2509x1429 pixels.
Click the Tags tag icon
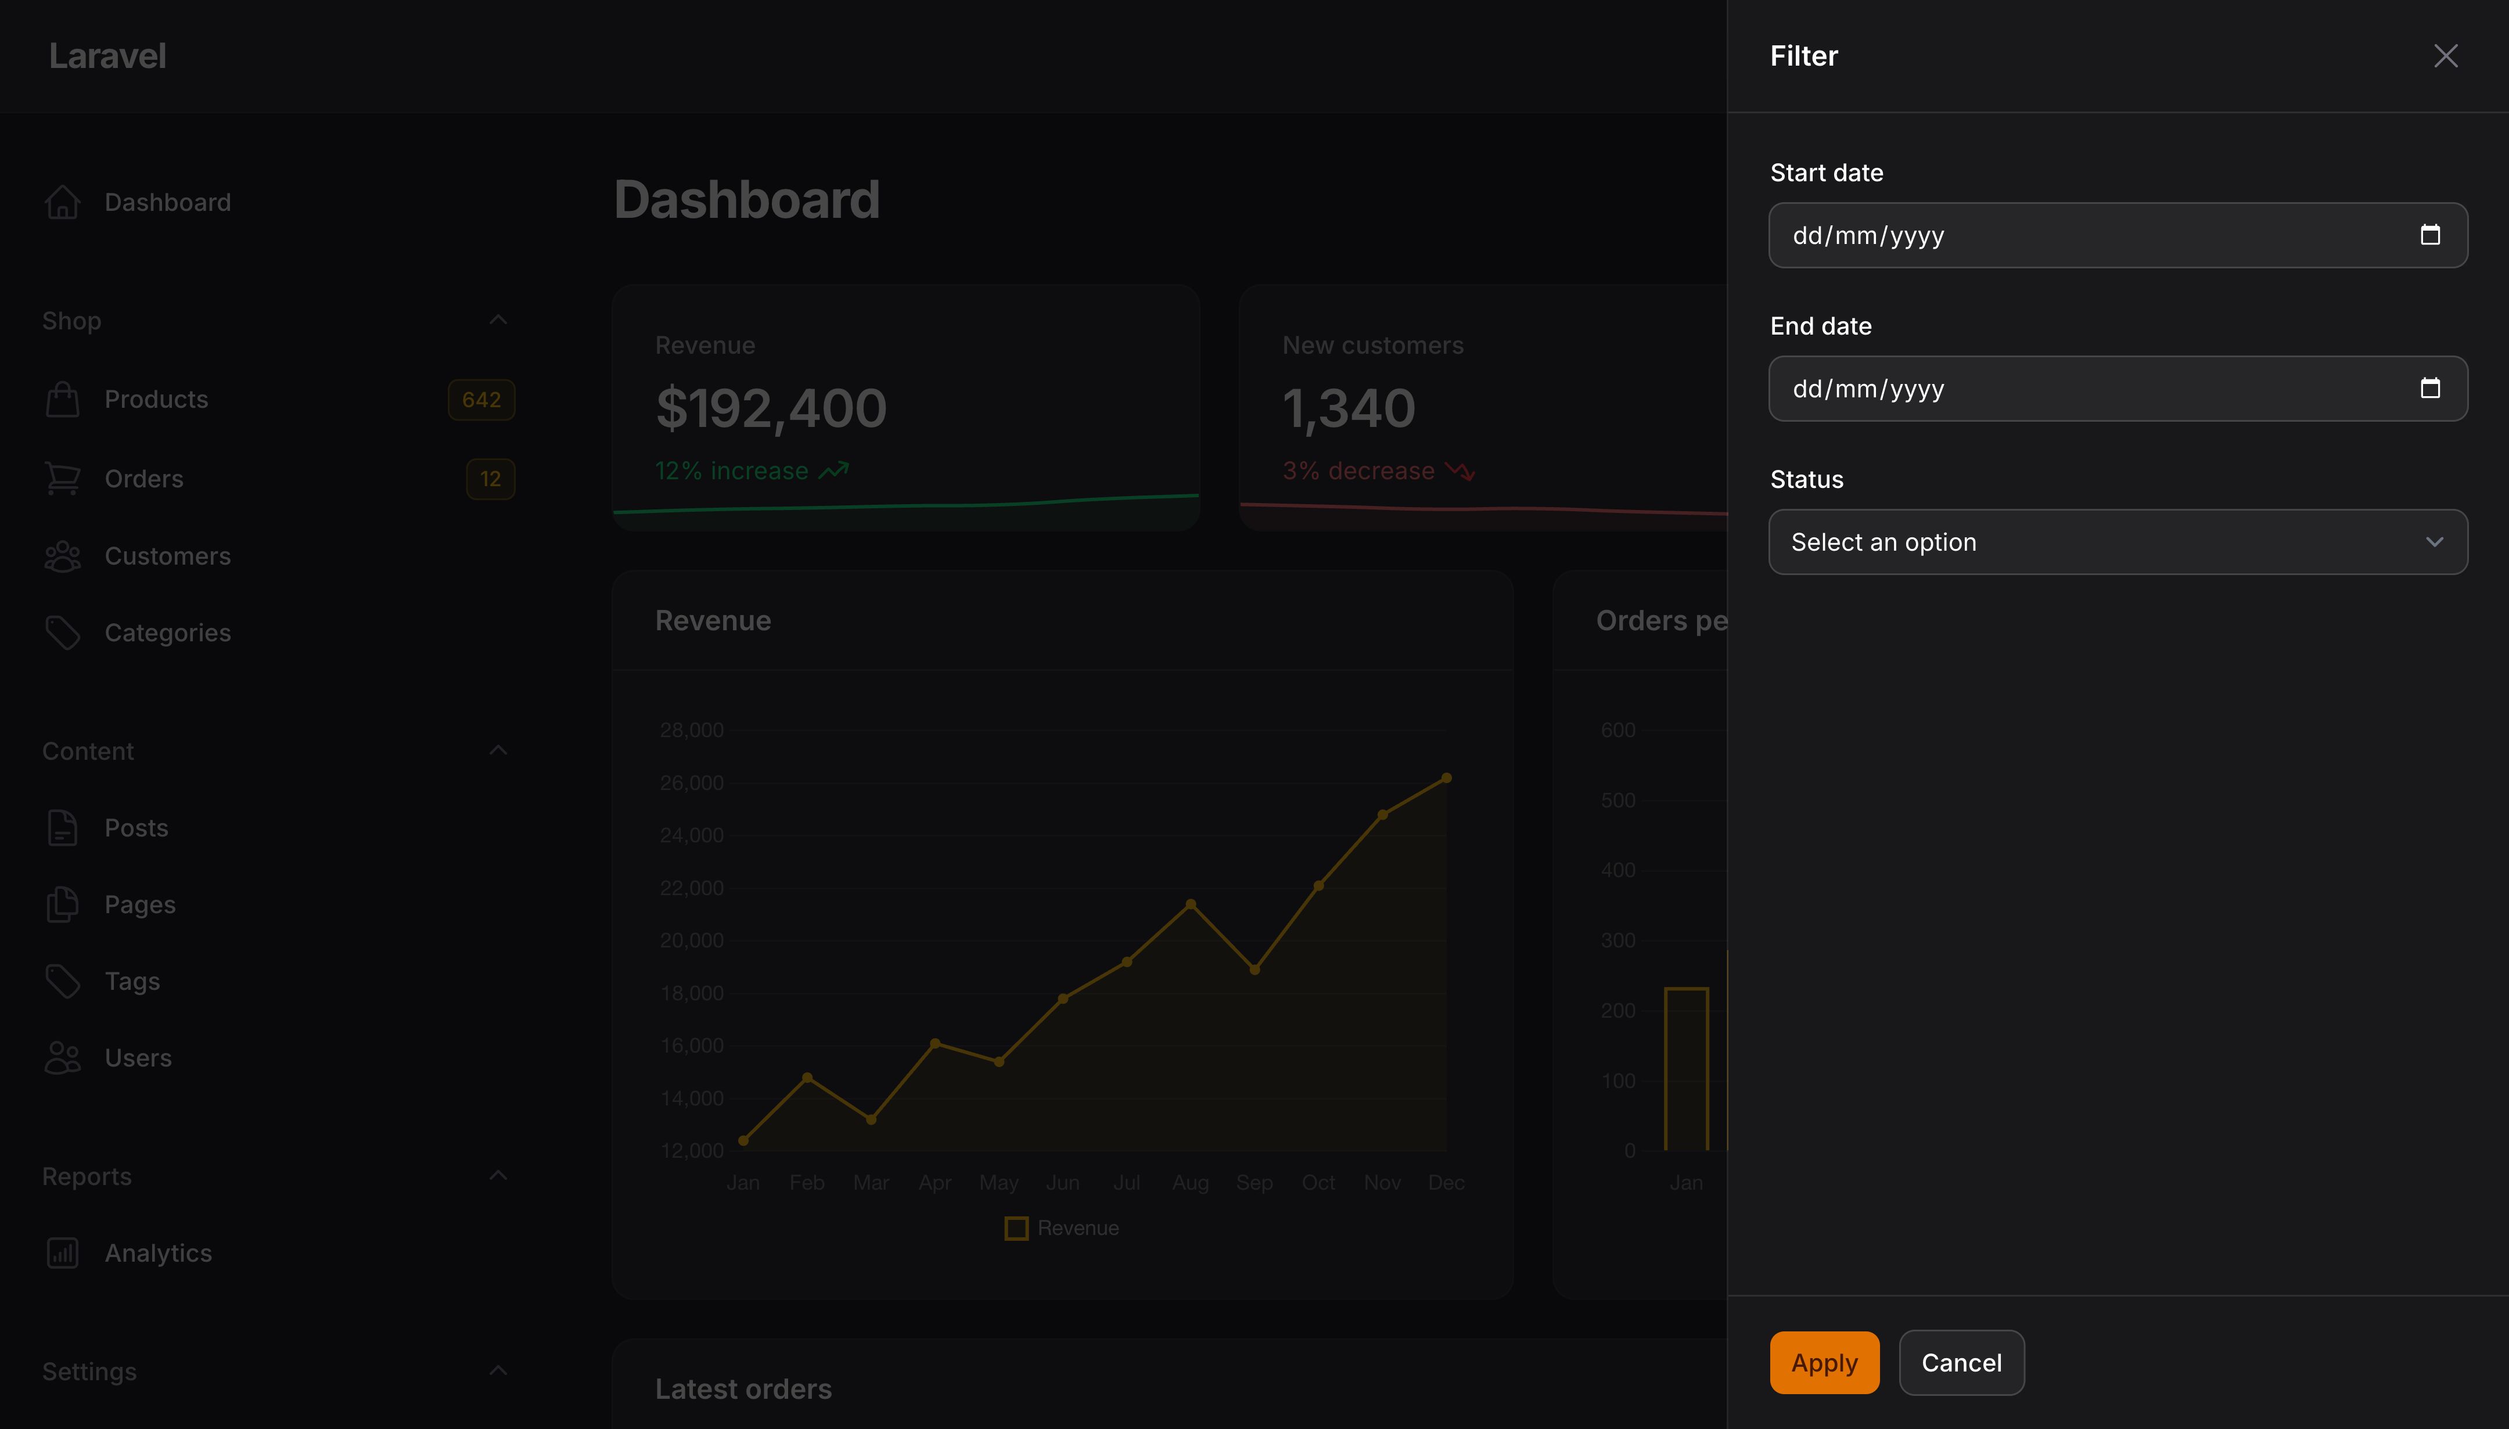(x=63, y=981)
